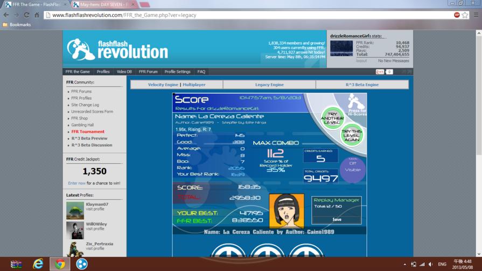Switch to the R^3 Beta Engine tab
This screenshot has height=271, width=482.
point(362,85)
